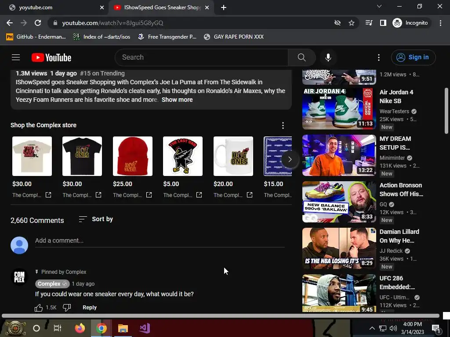Start voice search with the microphone icon

[x=328, y=57]
